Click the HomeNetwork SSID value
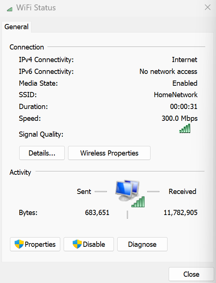This screenshot has width=216, height=283. (x=176, y=95)
